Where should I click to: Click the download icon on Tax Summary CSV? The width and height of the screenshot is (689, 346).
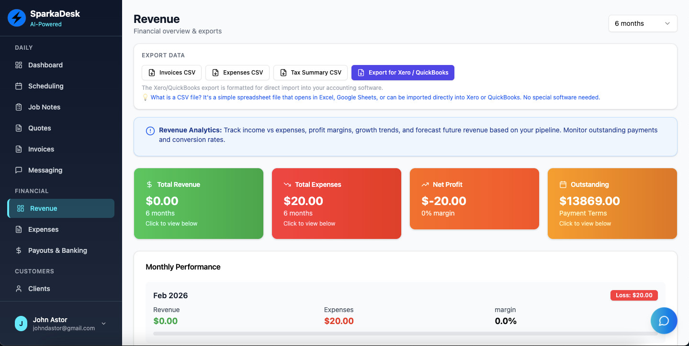[x=283, y=73]
